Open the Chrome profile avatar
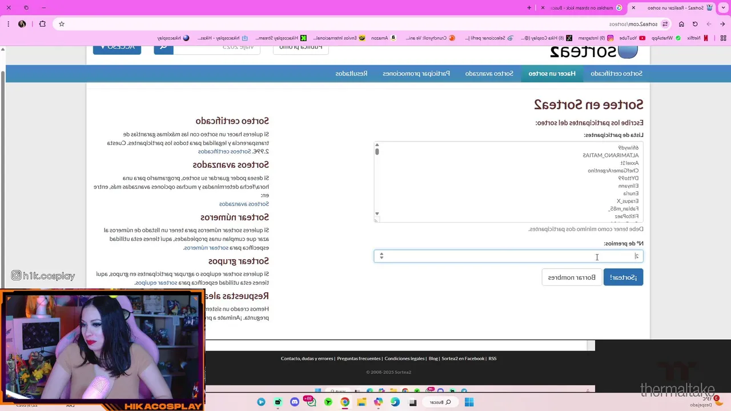 [x=22, y=24]
